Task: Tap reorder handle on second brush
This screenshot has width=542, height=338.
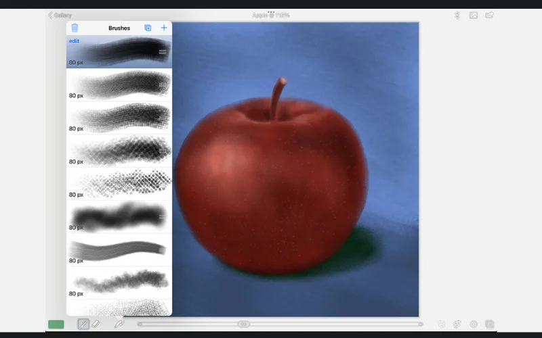Action: point(163,85)
